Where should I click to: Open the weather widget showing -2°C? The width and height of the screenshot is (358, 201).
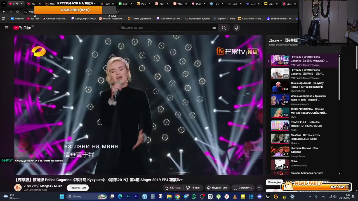coord(11,197)
